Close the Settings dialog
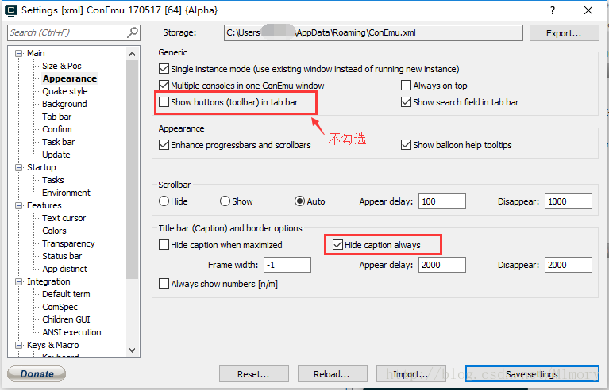Image resolution: width=609 pixels, height=390 pixels. pos(588,10)
